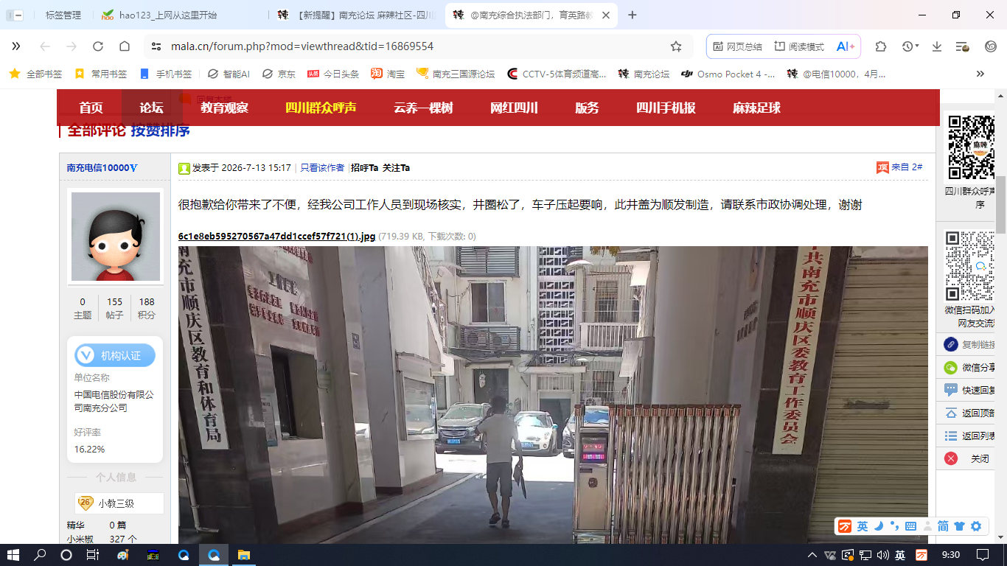
Task: Click the 只看该作者 link
Action: 322,168
